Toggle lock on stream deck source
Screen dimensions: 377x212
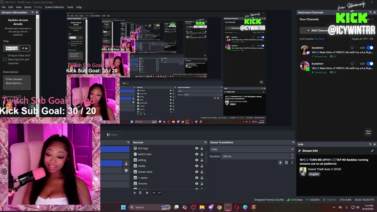[x=202, y=172]
